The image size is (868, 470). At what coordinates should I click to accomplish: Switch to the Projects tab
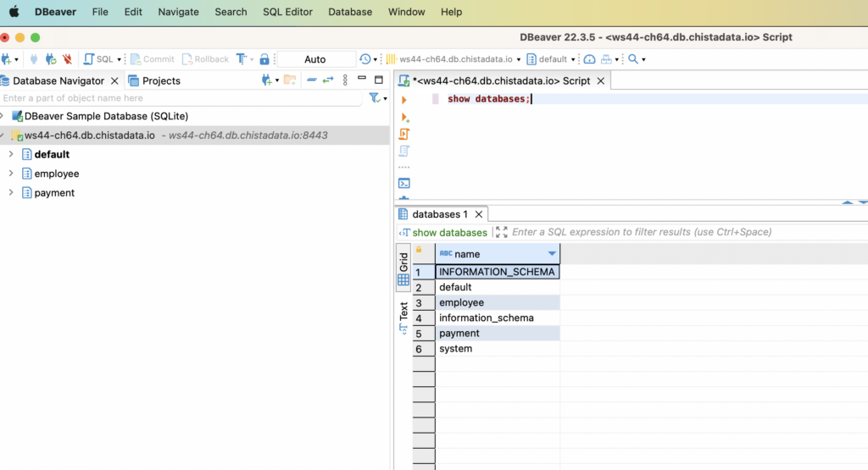[154, 80]
